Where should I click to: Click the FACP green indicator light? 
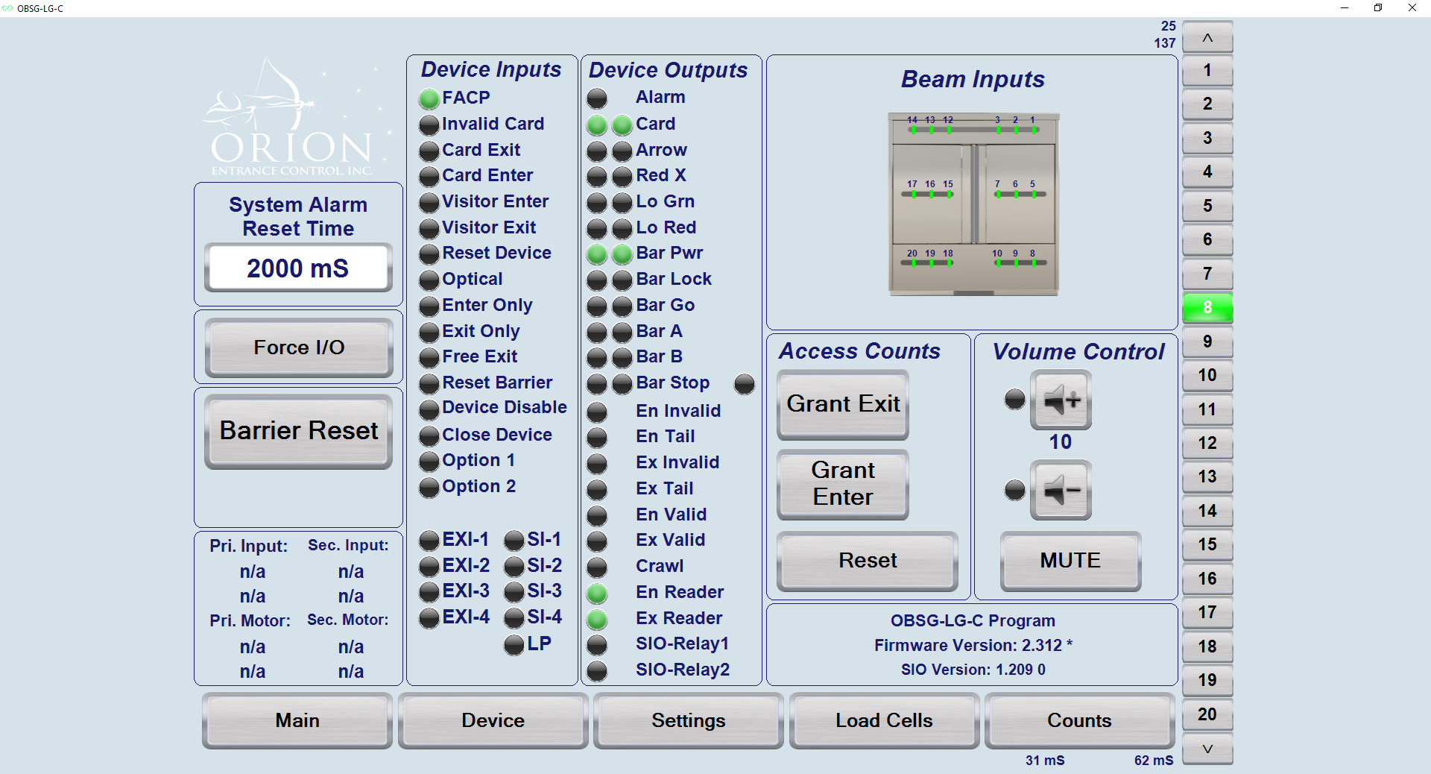[429, 98]
